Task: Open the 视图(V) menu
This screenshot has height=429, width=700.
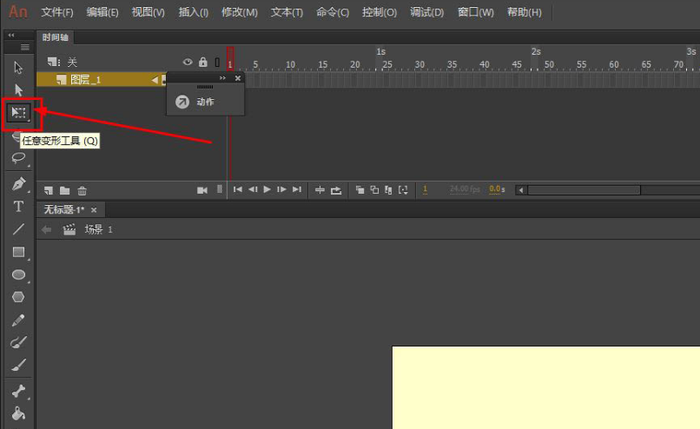Action: (148, 12)
